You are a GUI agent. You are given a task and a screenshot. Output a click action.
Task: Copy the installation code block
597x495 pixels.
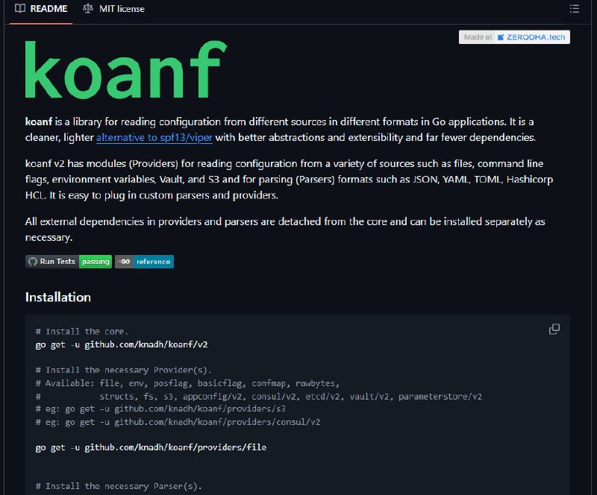coord(554,329)
